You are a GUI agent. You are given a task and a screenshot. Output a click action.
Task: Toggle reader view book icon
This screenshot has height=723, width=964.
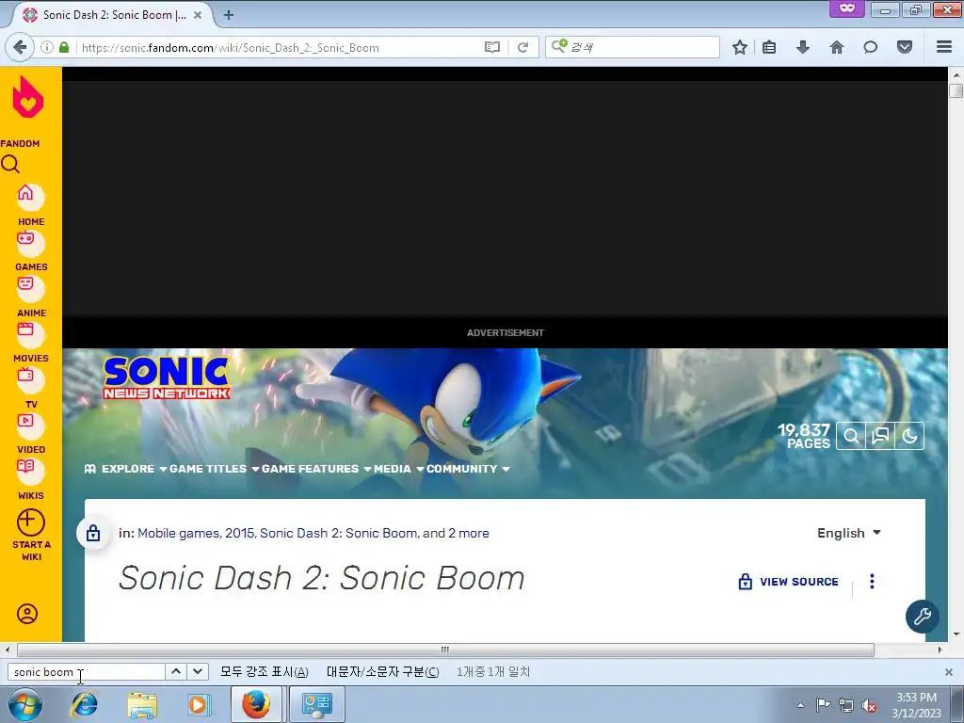[491, 47]
